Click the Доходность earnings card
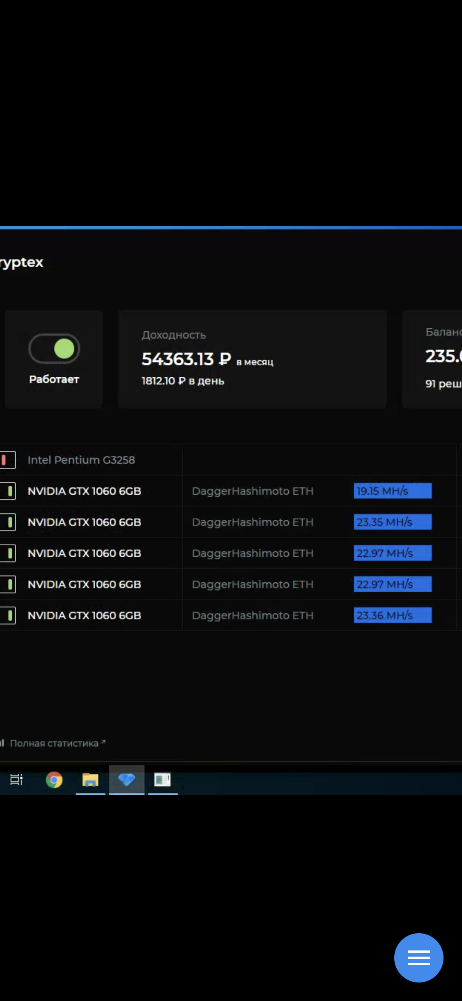This screenshot has height=1001, width=462. [x=252, y=359]
